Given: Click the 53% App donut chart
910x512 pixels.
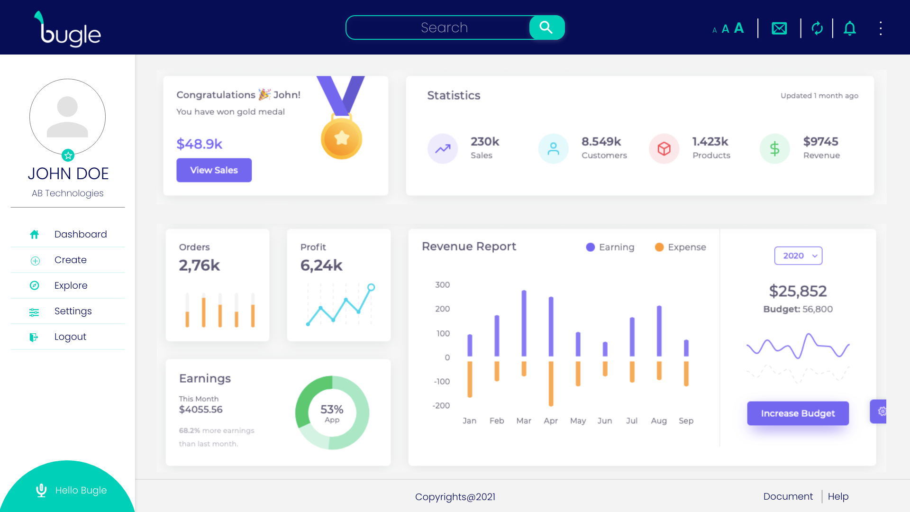Looking at the screenshot, I should pyautogui.click(x=332, y=412).
